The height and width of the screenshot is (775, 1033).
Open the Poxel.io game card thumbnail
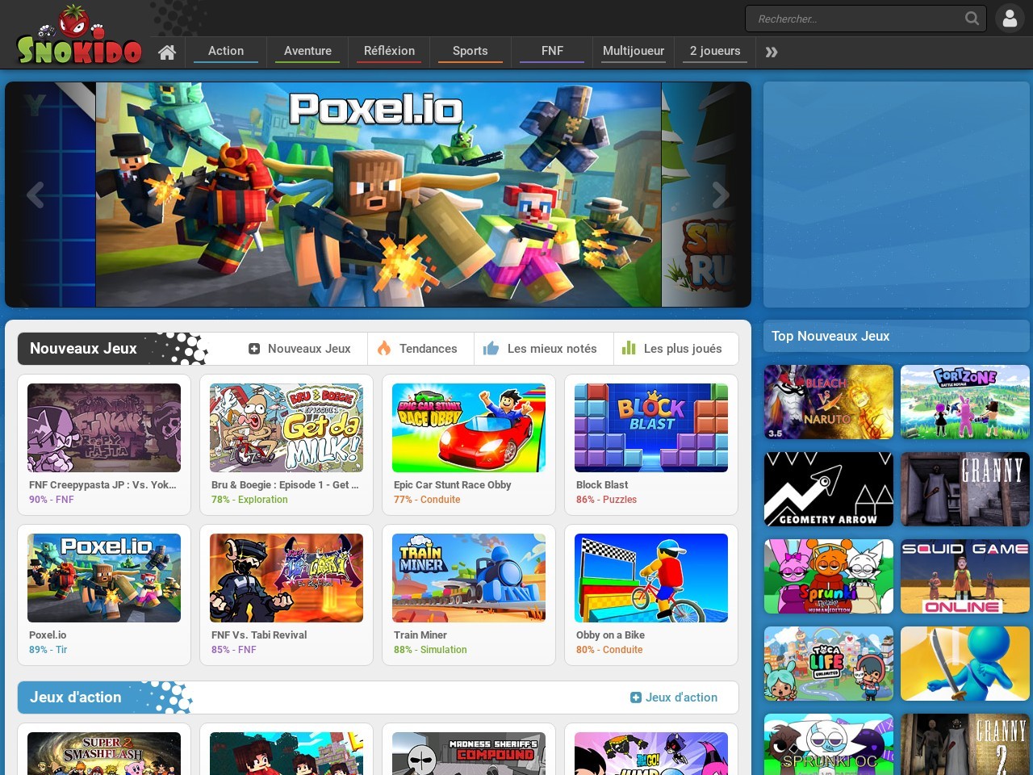point(104,578)
